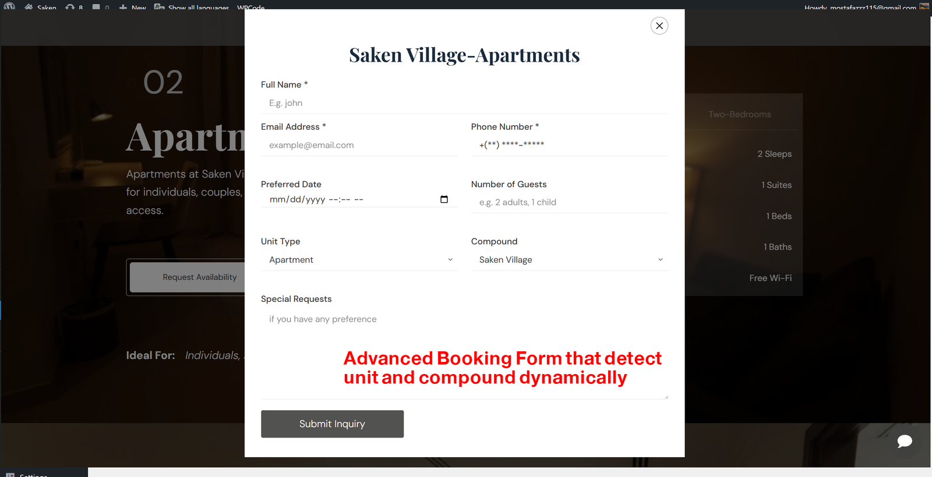The width and height of the screenshot is (932, 477).
Task: Open the calendar picker for Preferred Date
Action: pyautogui.click(x=444, y=200)
